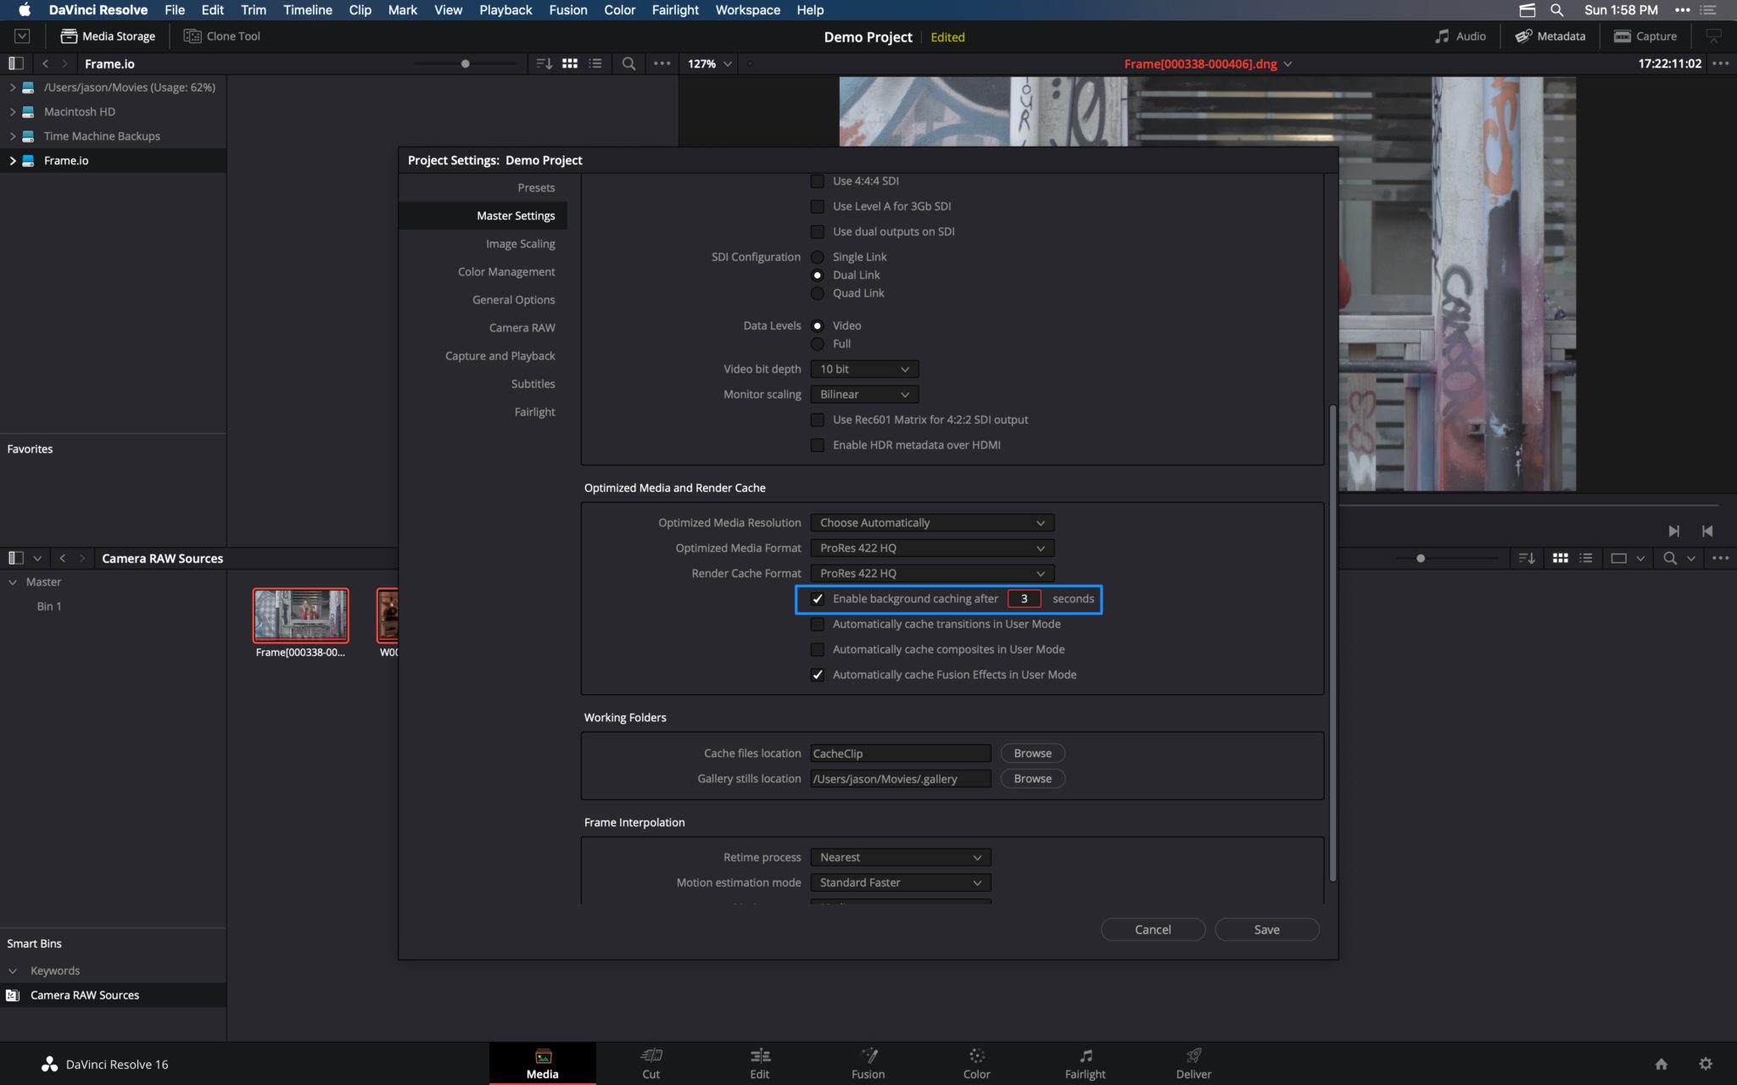
Task: Select the Frame[000338-00... clip thumbnail
Action: [x=300, y=615]
